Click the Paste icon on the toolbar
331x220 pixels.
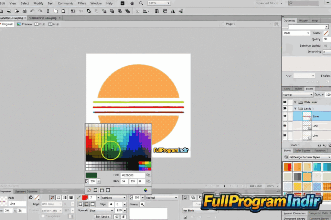[63, 11]
